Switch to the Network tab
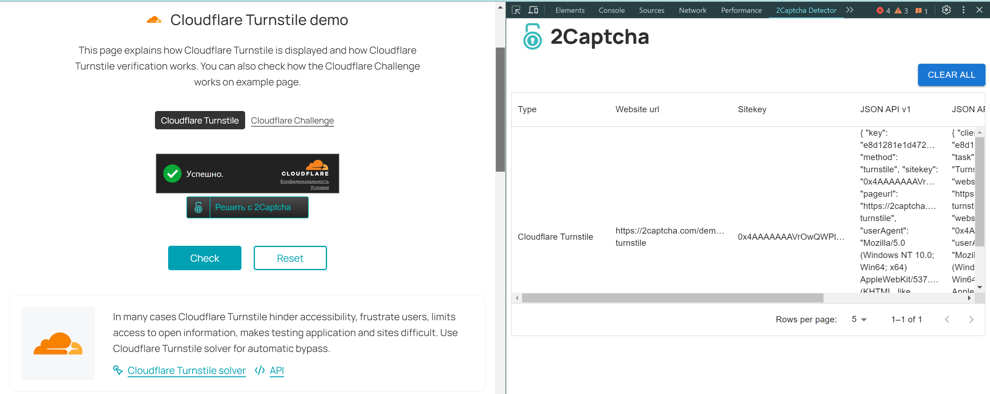Viewport: 990px width, 394px height. [692, 10]
